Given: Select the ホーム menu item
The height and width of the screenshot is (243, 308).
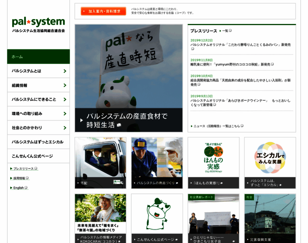Looking at the screenshot, I should pos(38,57).
